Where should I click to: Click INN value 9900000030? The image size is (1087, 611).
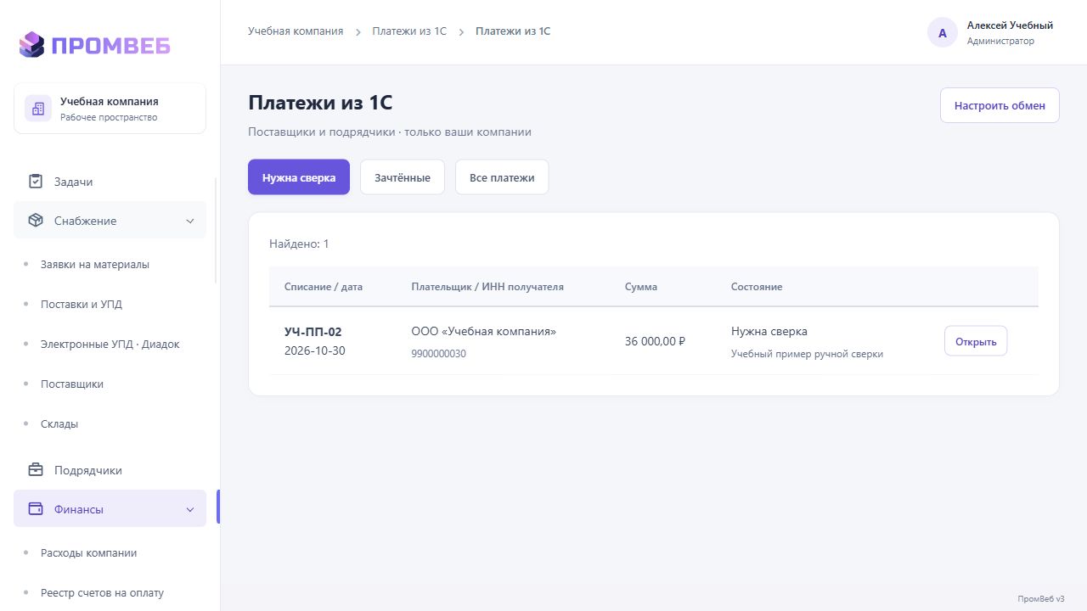(x=438, y=354)
